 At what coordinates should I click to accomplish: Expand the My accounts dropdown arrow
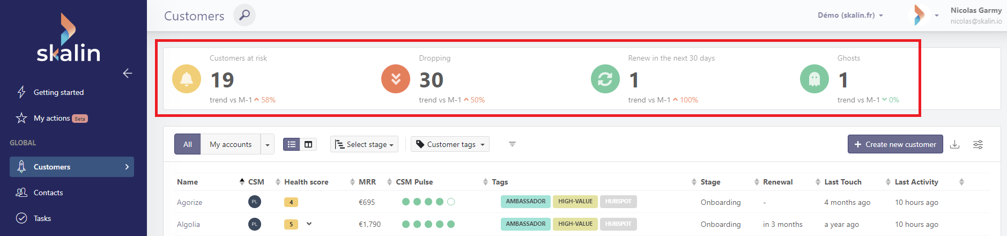click(268, 145)
